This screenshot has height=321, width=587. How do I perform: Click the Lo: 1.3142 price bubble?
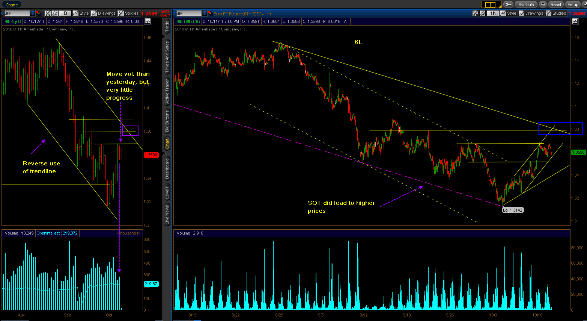[x=513, y=210]
